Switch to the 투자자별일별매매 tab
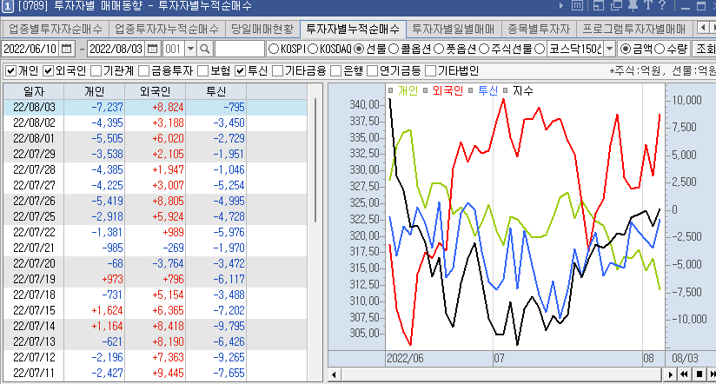 (x=454, y=30)
